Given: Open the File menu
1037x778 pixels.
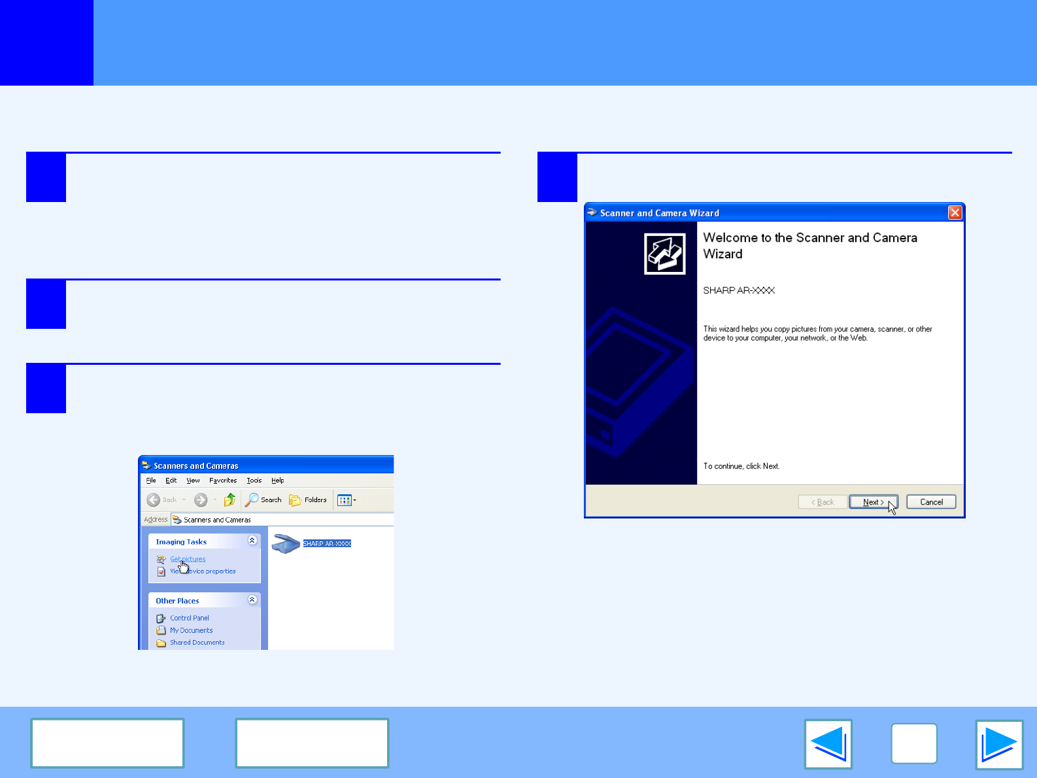Looking at the screenshot, I should click(x=151, y=481).
